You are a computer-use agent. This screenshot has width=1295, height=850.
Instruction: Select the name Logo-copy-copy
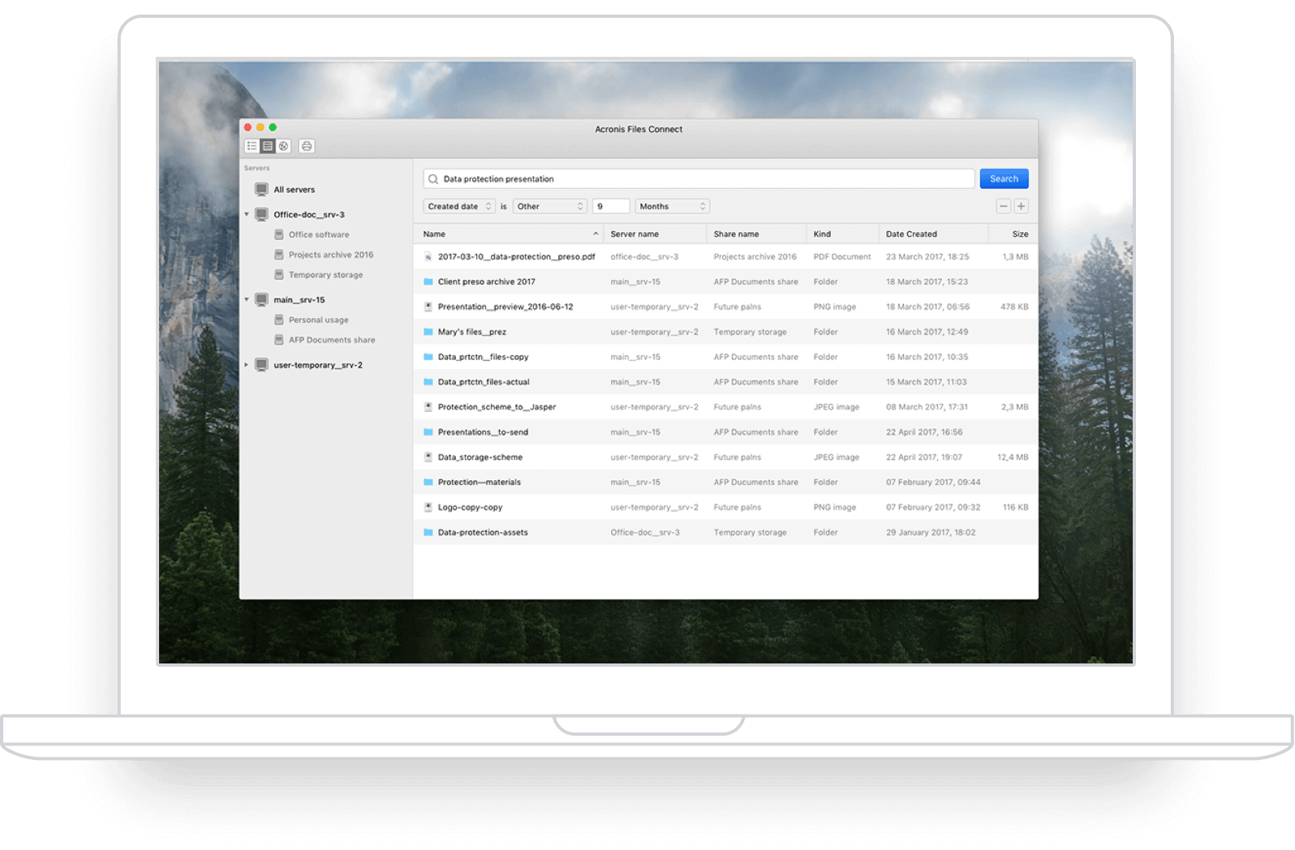[x=470, y=508]
